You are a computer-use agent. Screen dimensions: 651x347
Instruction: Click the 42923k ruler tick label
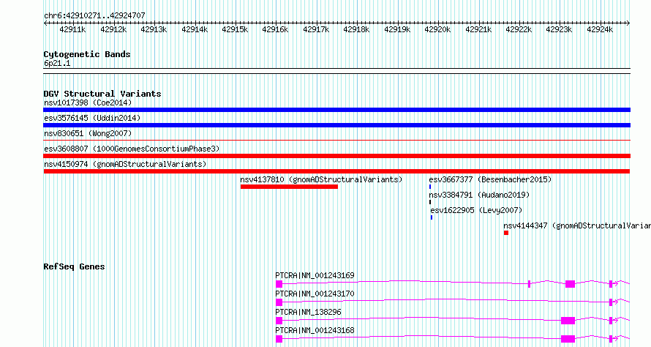pos(559,30)
